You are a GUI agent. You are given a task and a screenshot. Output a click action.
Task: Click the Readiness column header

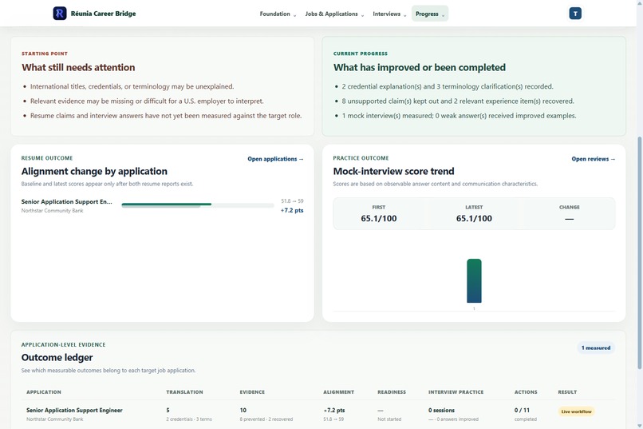coord(392,392)
